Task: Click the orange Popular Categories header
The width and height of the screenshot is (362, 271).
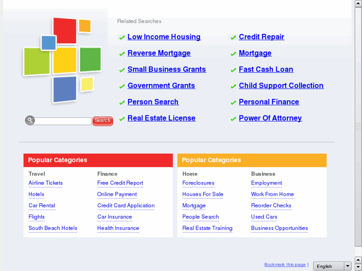Action: tap(252, 160)
